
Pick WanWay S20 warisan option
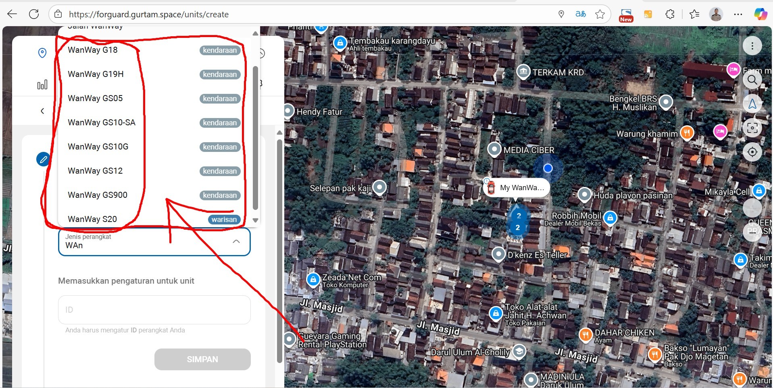(x=93, y=219)
